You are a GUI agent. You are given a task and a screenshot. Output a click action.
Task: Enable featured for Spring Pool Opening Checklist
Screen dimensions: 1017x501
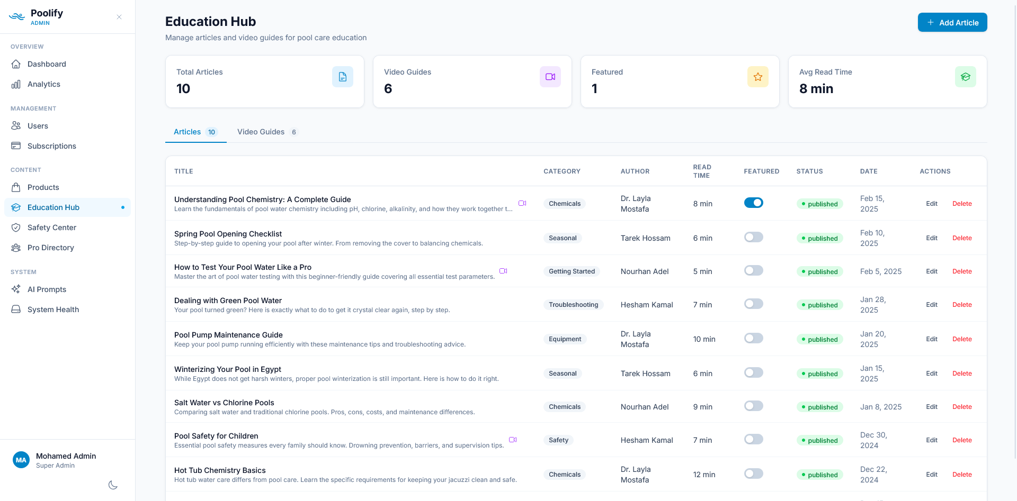coord(754,237)
